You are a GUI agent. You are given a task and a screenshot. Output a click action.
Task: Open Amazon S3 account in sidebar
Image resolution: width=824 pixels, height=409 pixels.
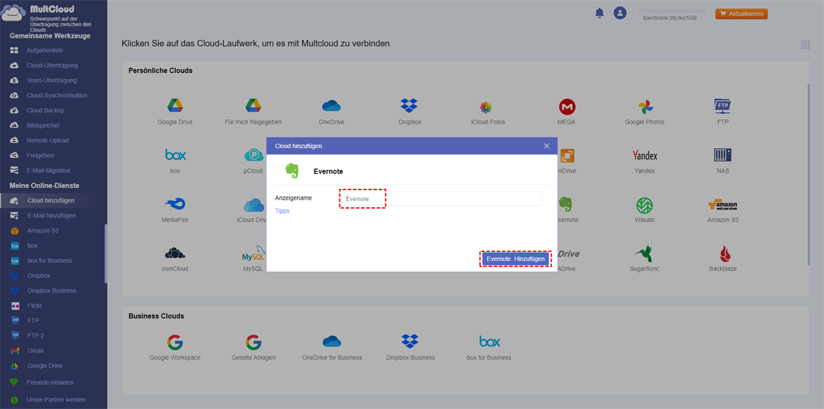(x=43, y=231)
